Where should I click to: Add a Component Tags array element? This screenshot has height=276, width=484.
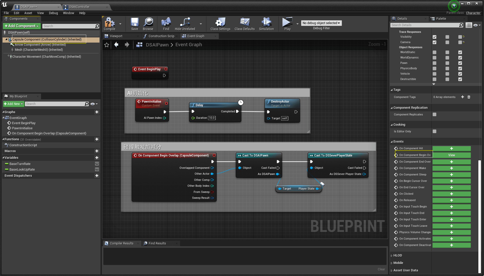pyautogui.click(x=462, y=97)
